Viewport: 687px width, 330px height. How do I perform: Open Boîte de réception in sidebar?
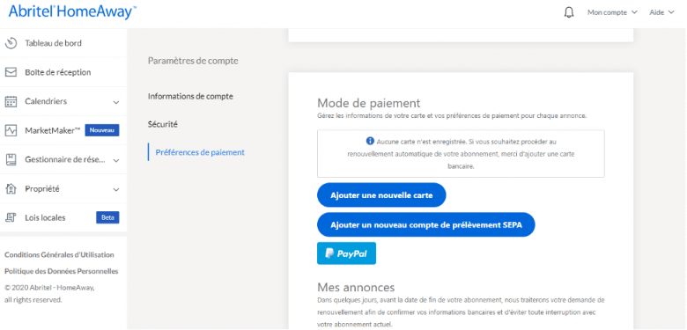[63, 72]
